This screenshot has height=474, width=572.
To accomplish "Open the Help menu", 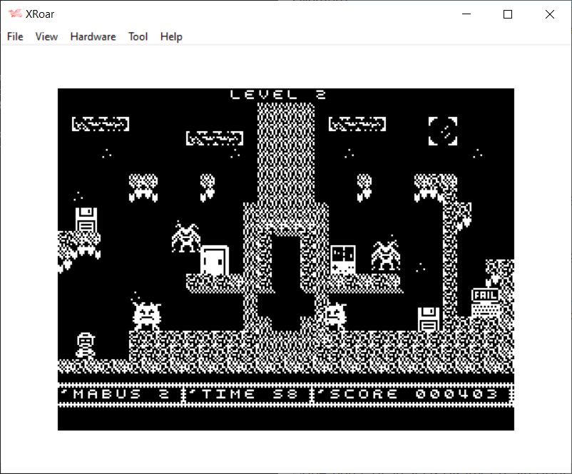I will point(171,36).
